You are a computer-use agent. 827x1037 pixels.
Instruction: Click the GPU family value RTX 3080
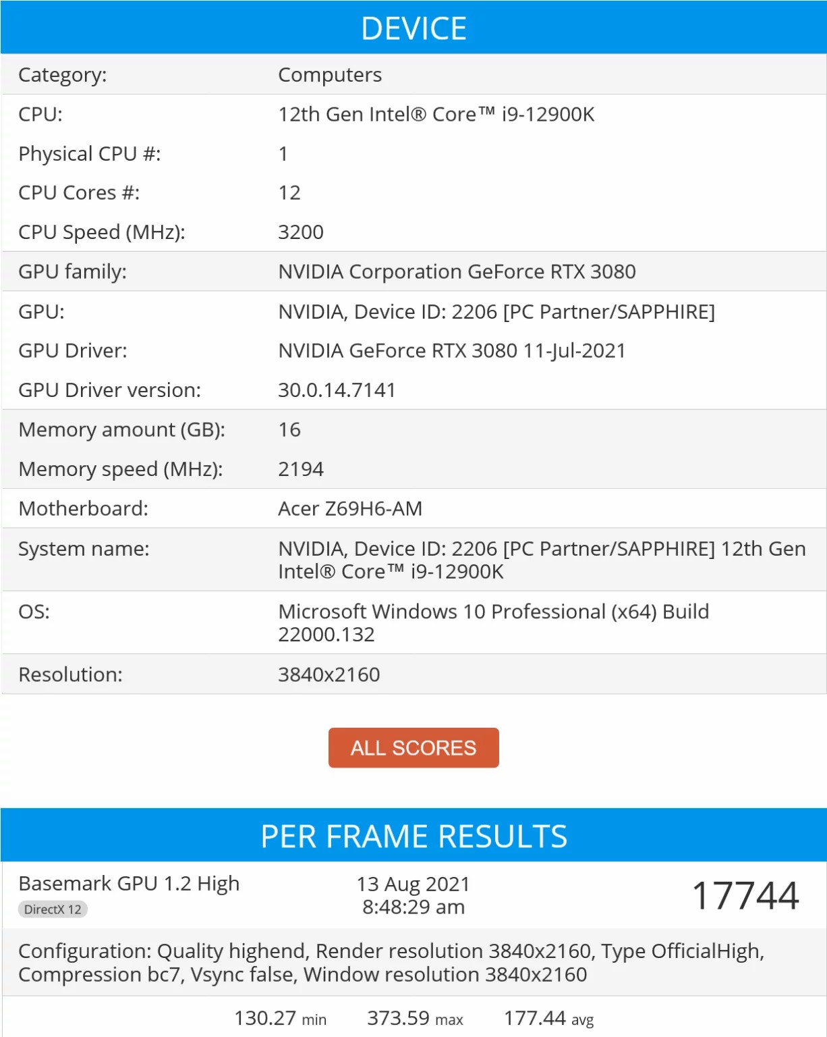(457, 271)
